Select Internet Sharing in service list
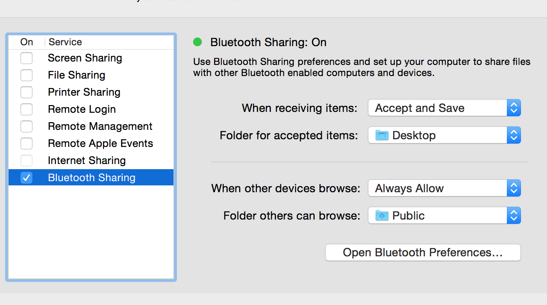 [x=87, y=161]
